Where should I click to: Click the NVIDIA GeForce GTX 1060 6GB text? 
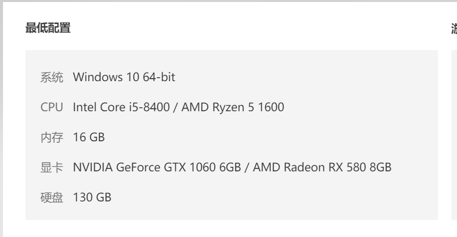[157, 167]
